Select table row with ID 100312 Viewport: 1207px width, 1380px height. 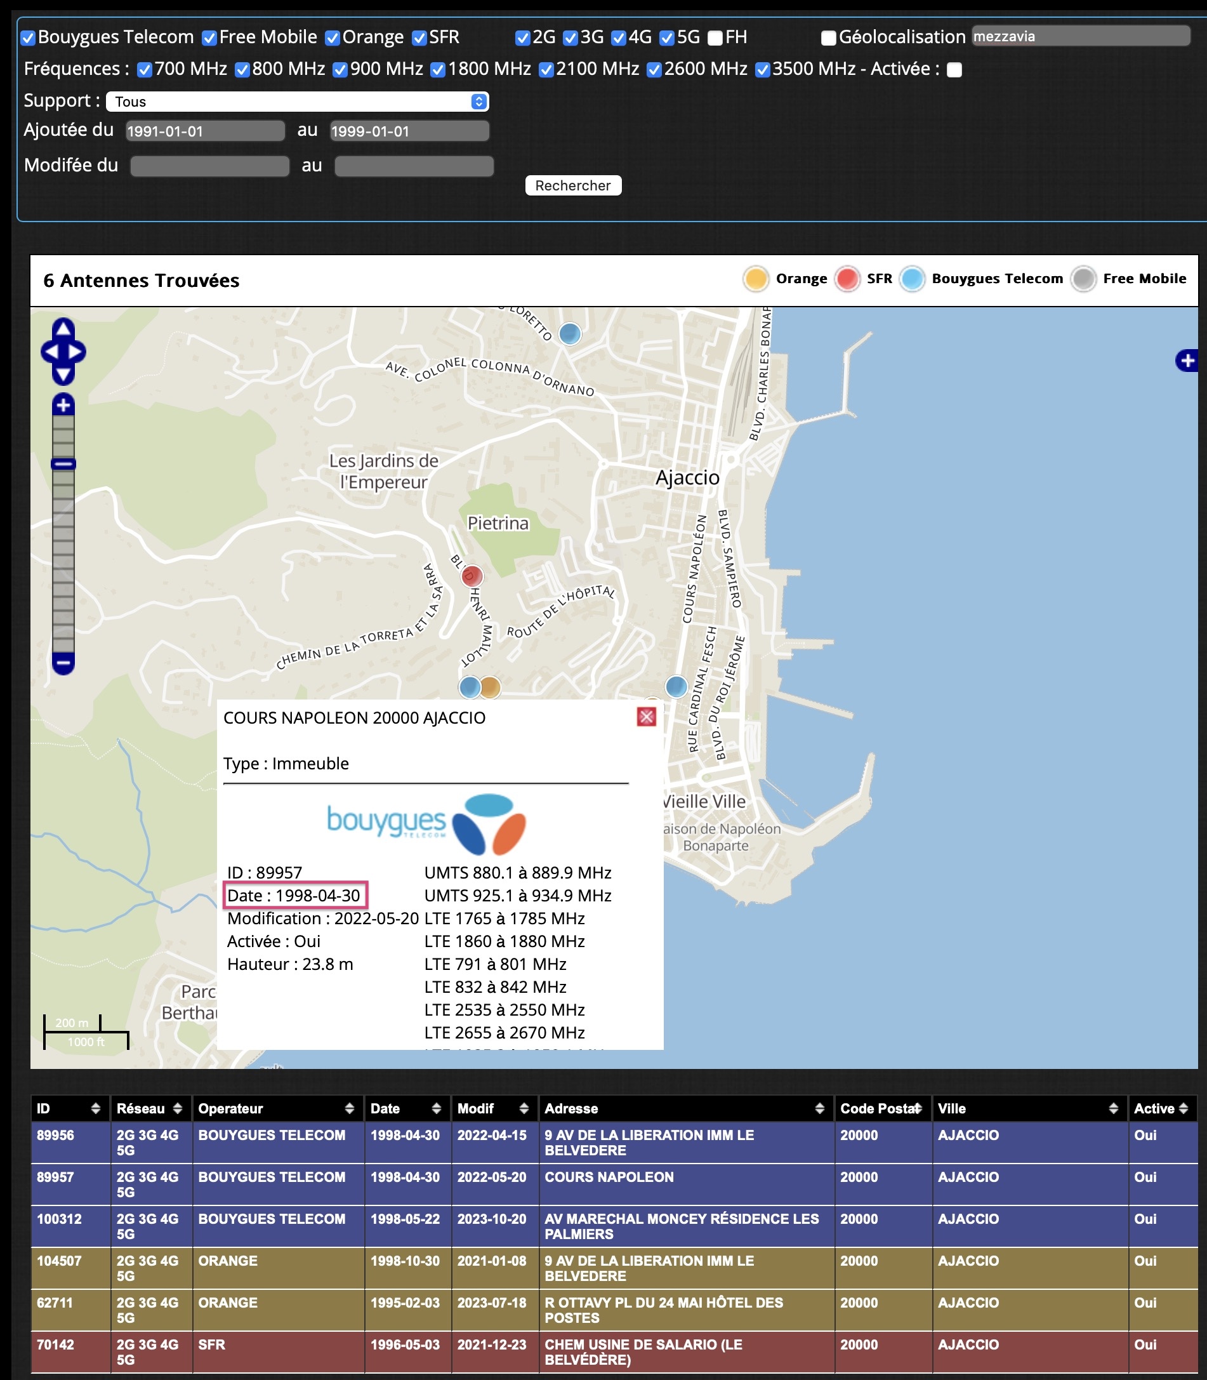click(614, 1226)
